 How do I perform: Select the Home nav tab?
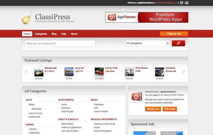point(27,34)
